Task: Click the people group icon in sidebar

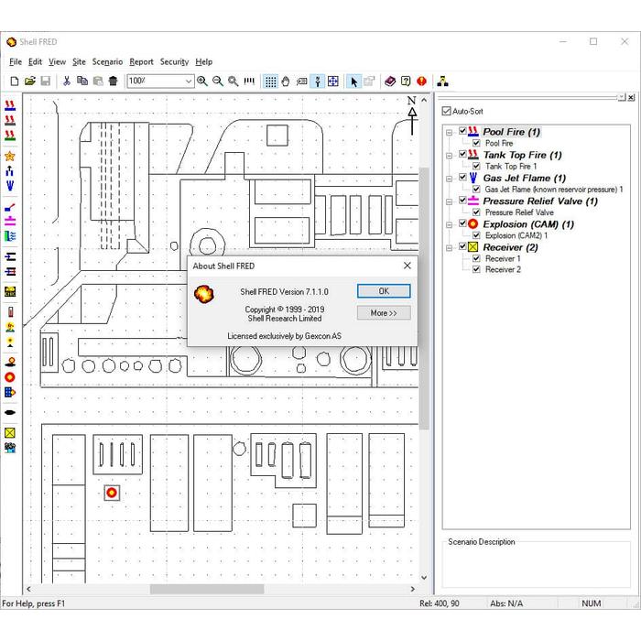Action: 10,448
